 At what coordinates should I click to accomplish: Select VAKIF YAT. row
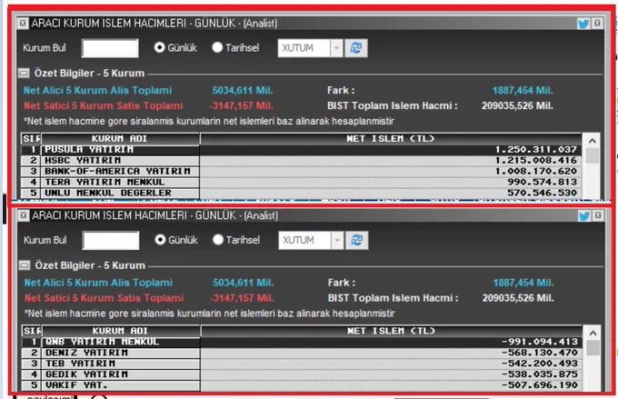pos(302,385)
